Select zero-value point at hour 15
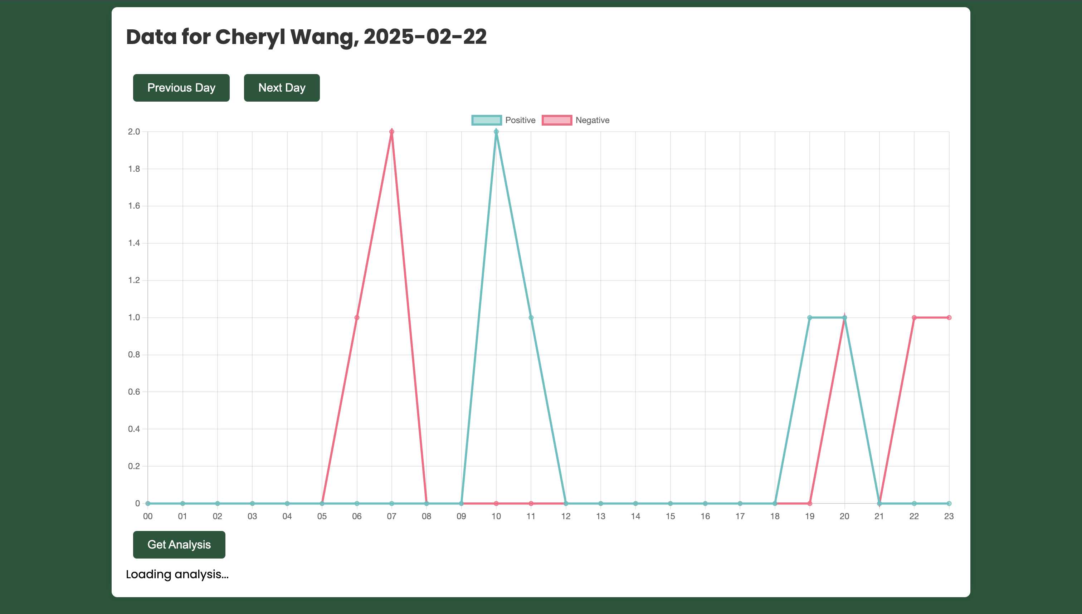This screenshot has width=1082, height=614. pos(670,503)
